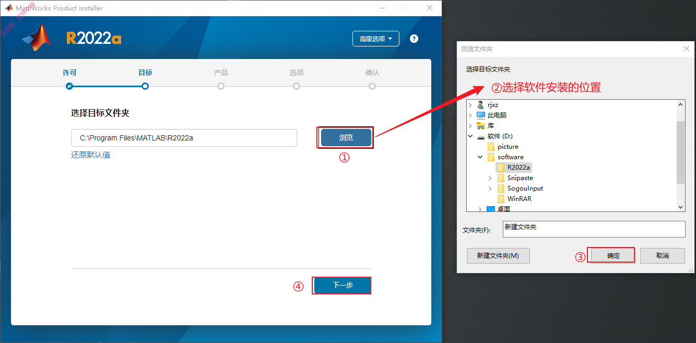Click the picture folder icon

(491, 147)
